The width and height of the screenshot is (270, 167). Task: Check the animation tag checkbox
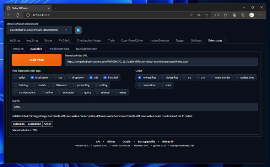59,93
